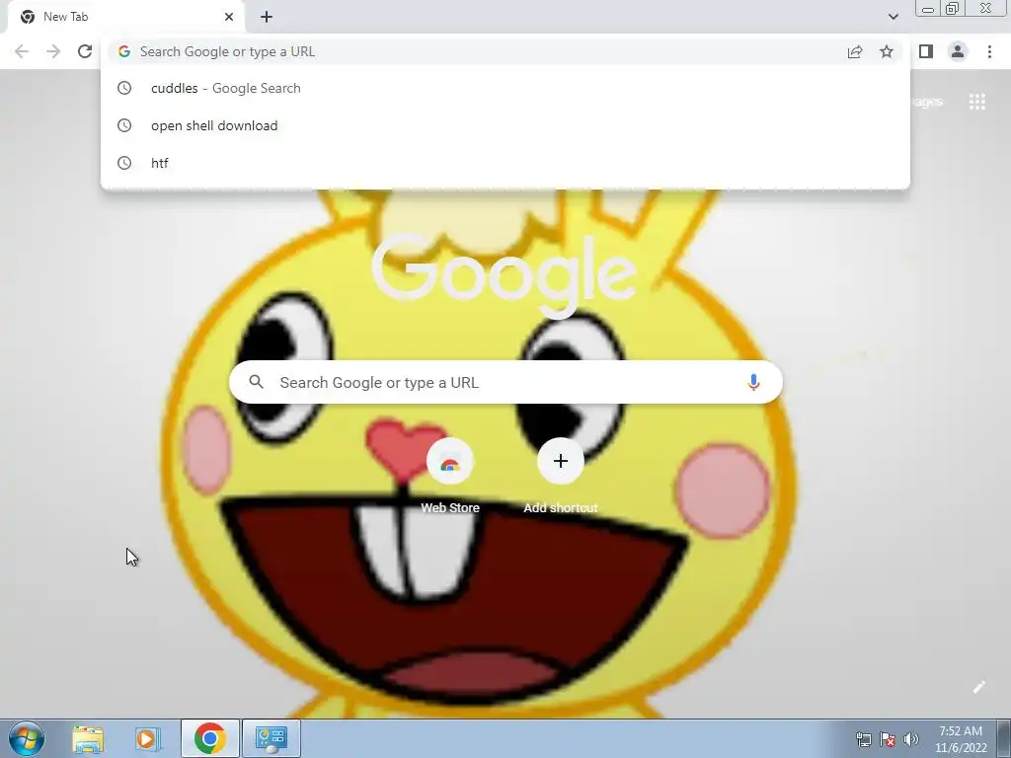The image size is (1011, 758).
Task: Close the New Tab tab
Action: [229, 17]
